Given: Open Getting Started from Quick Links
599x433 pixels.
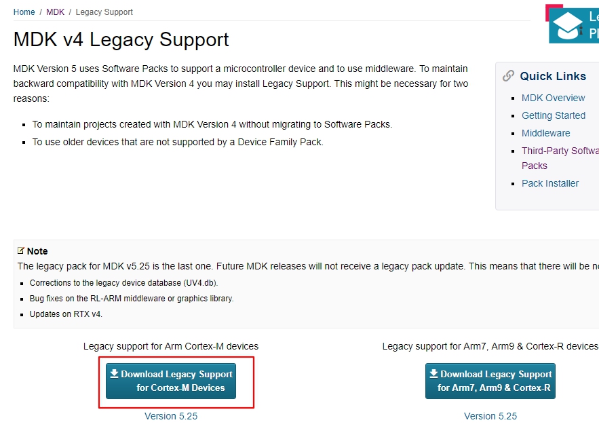Looking at the screenshot, I should click(x=553, y=115).
